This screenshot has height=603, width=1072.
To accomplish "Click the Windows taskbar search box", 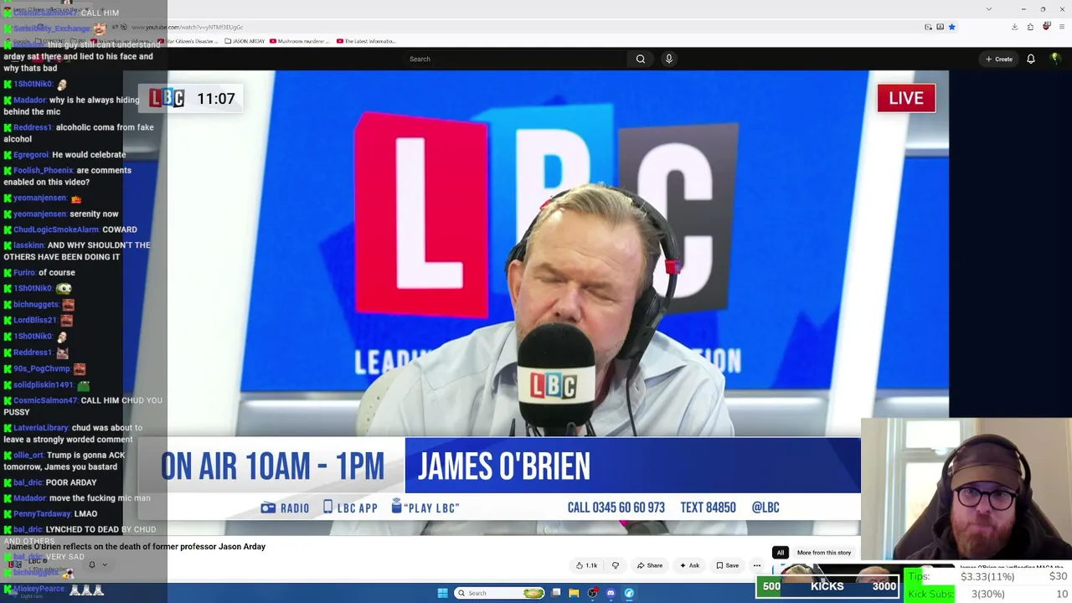I will pyautogui.click(x=501, y=593).
